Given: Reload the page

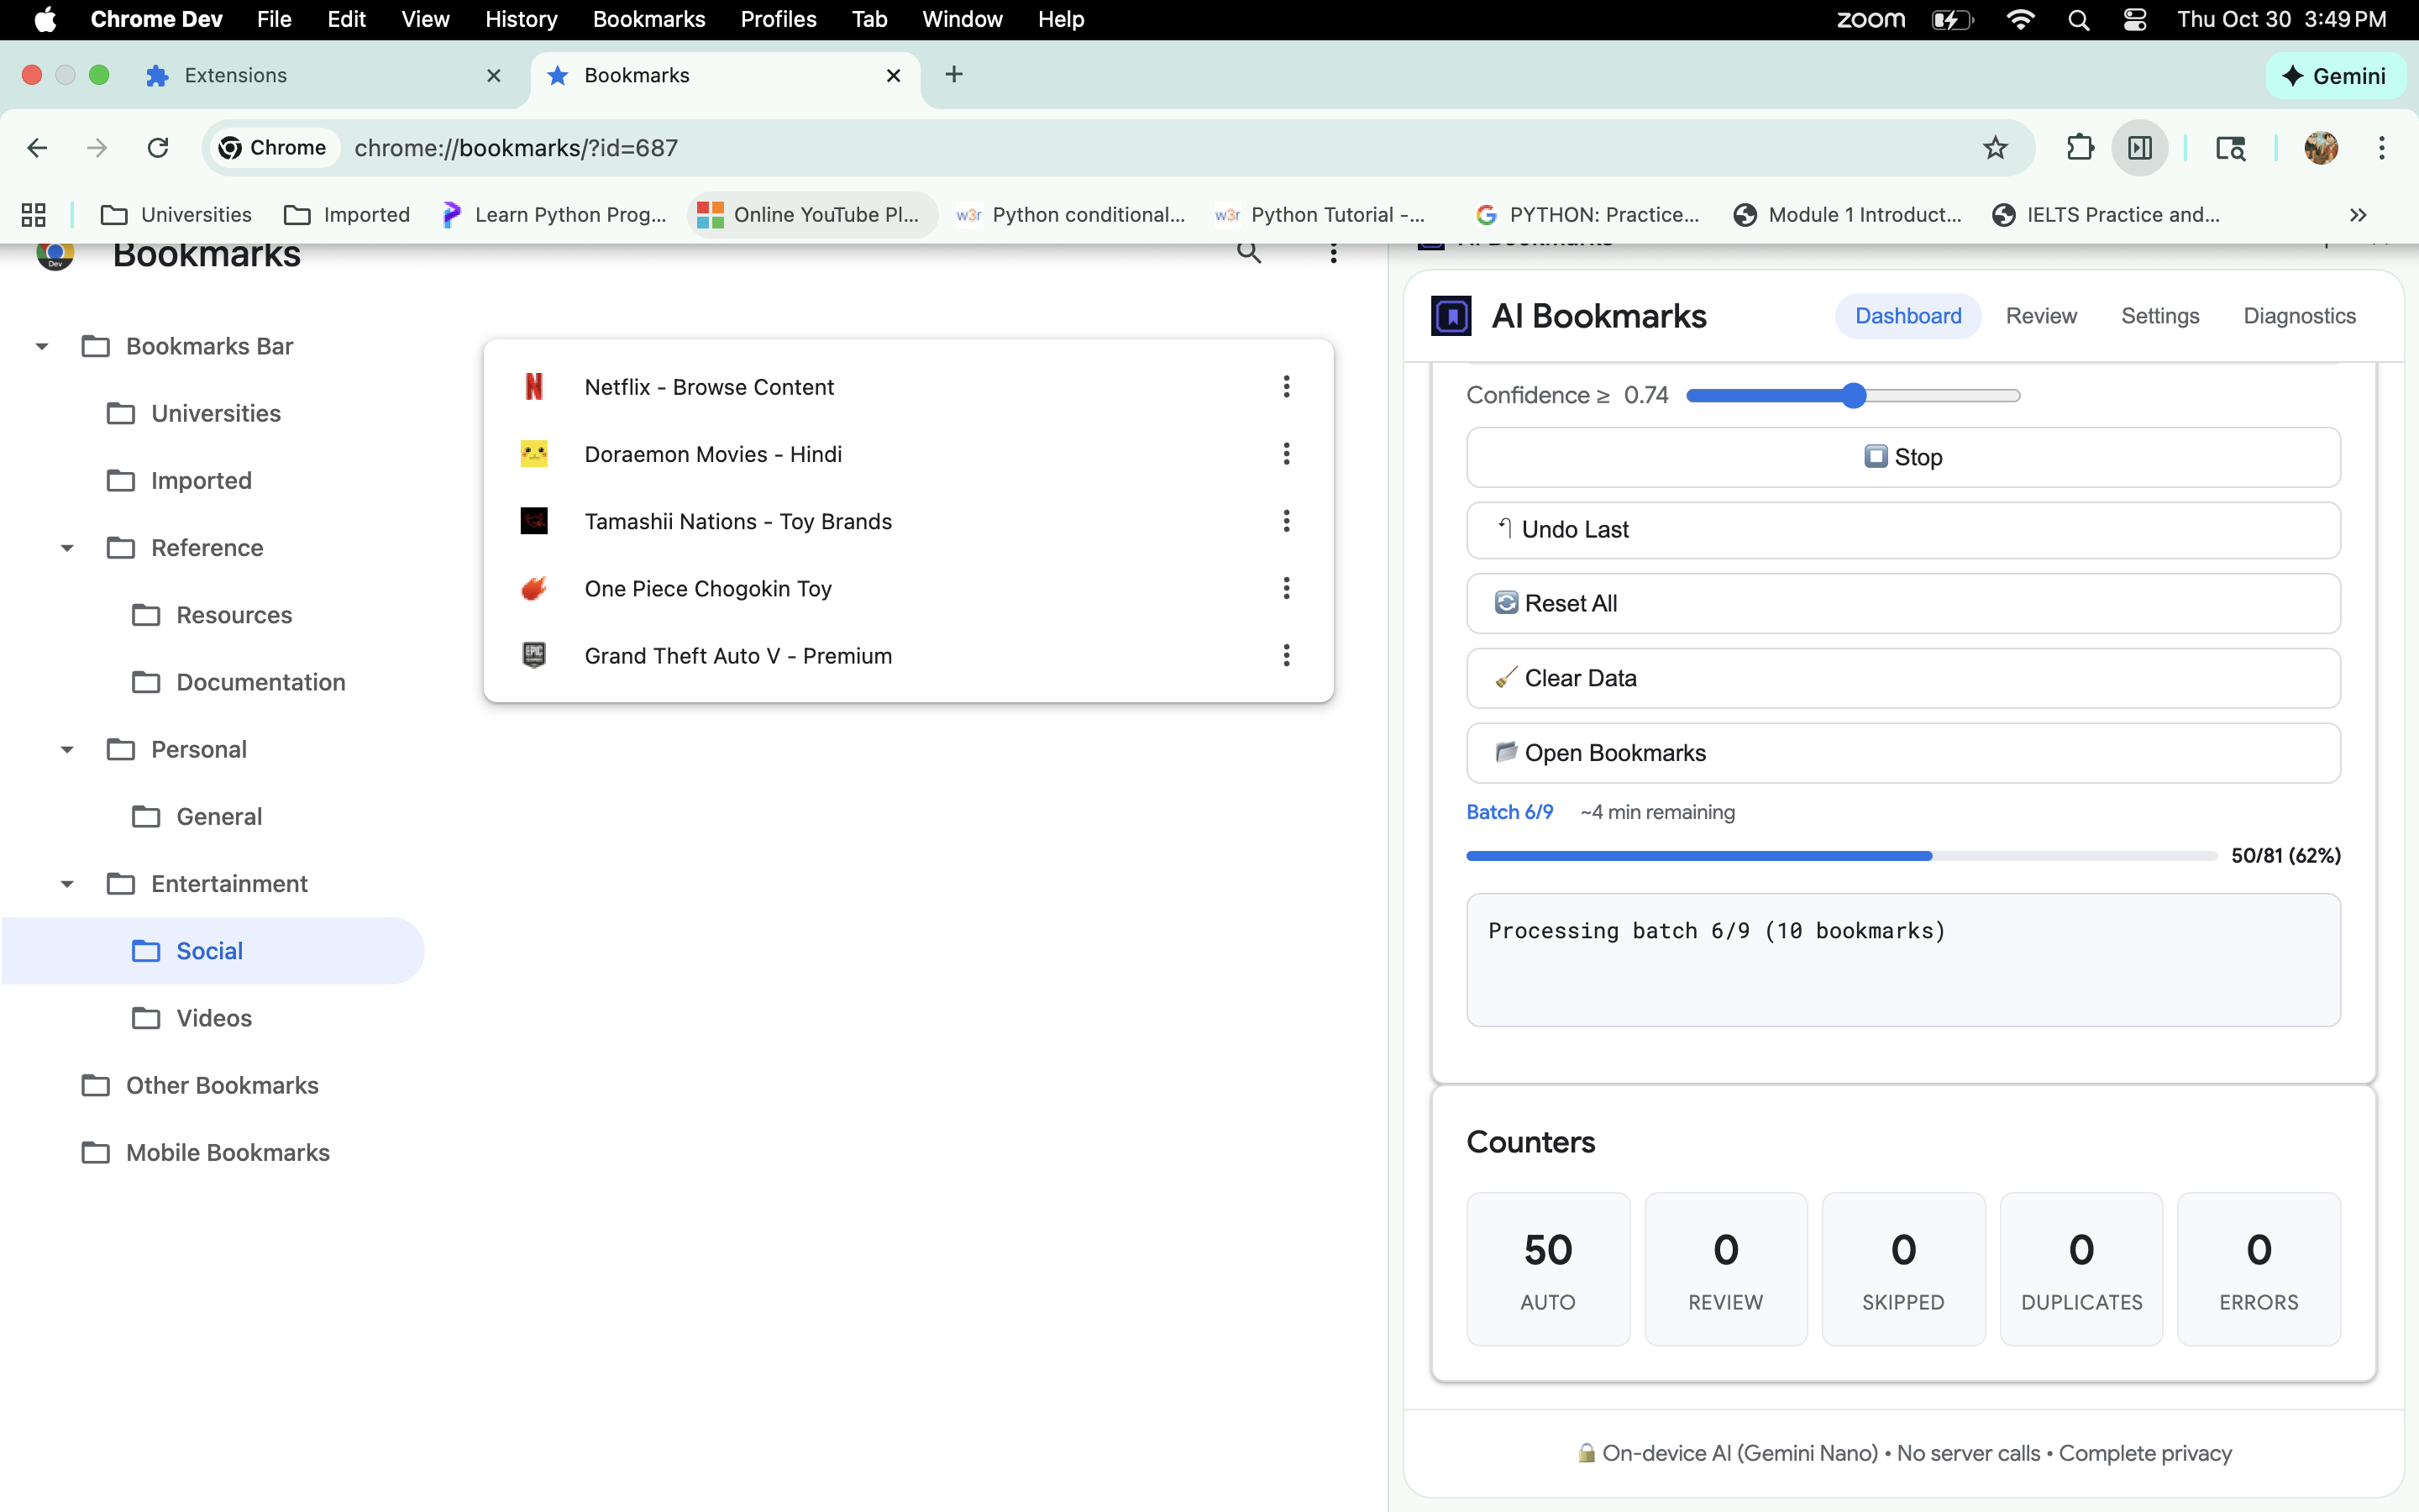Looking at the screenshot, I should [158, 148].
